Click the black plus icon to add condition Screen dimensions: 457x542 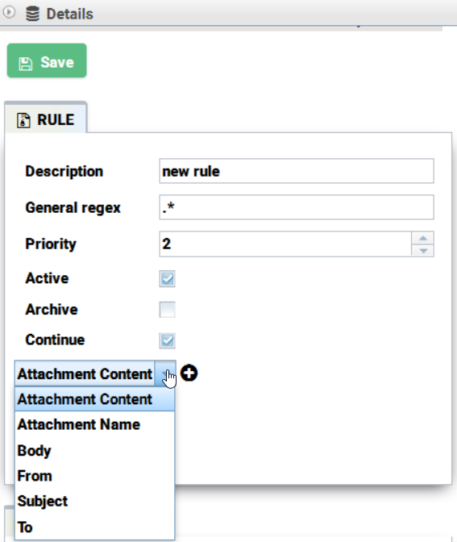[189, 373]
